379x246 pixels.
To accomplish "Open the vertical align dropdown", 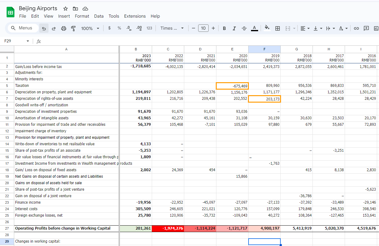I will (317, 28).
